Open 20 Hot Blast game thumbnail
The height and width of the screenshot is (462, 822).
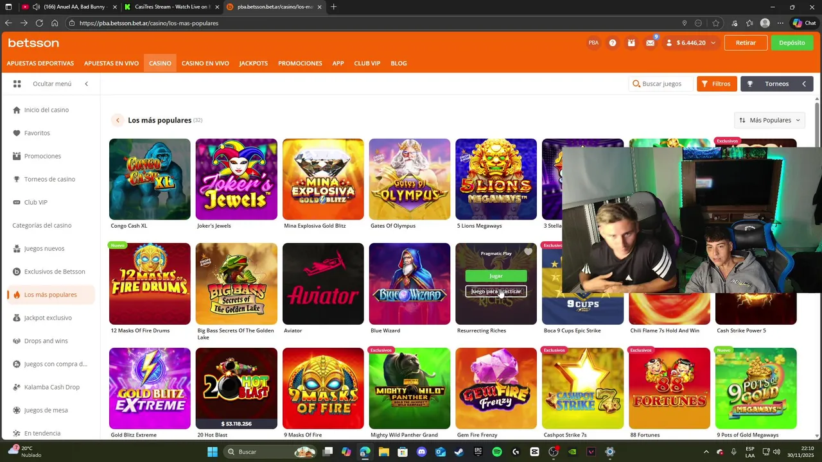point(236,388)
